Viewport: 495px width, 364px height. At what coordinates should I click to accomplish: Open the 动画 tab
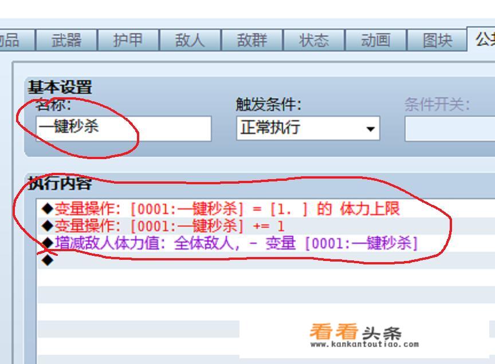376,41
